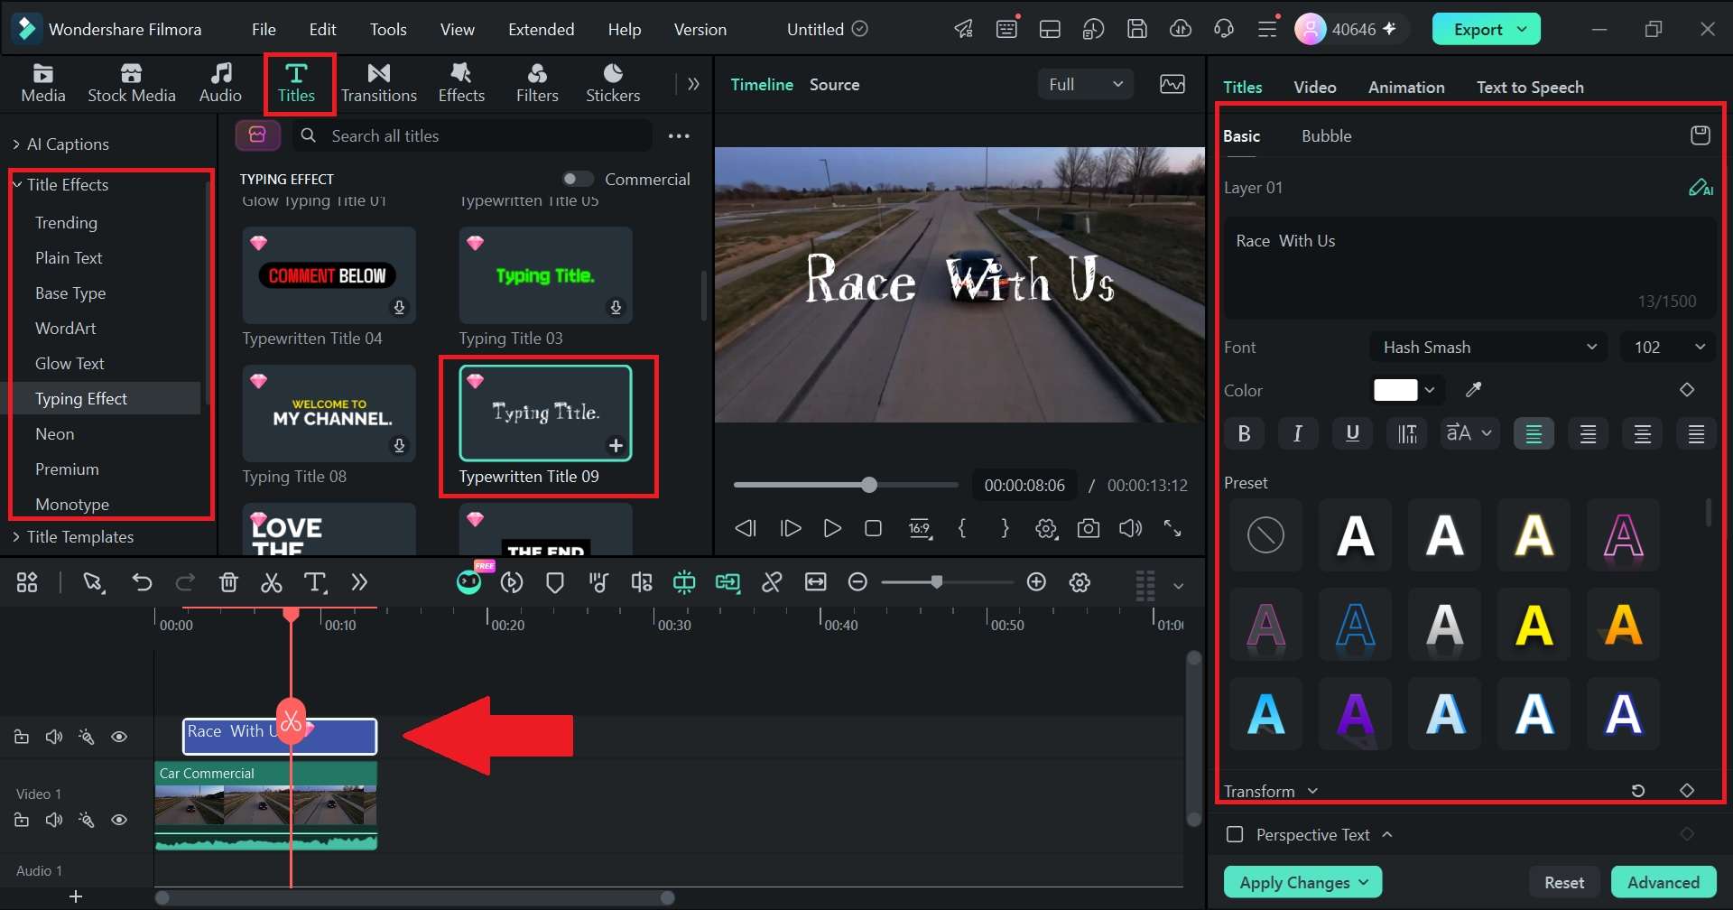Viewport: 1733px width, 910px height.
Task: Open the File menu
Action: (264, 29)
